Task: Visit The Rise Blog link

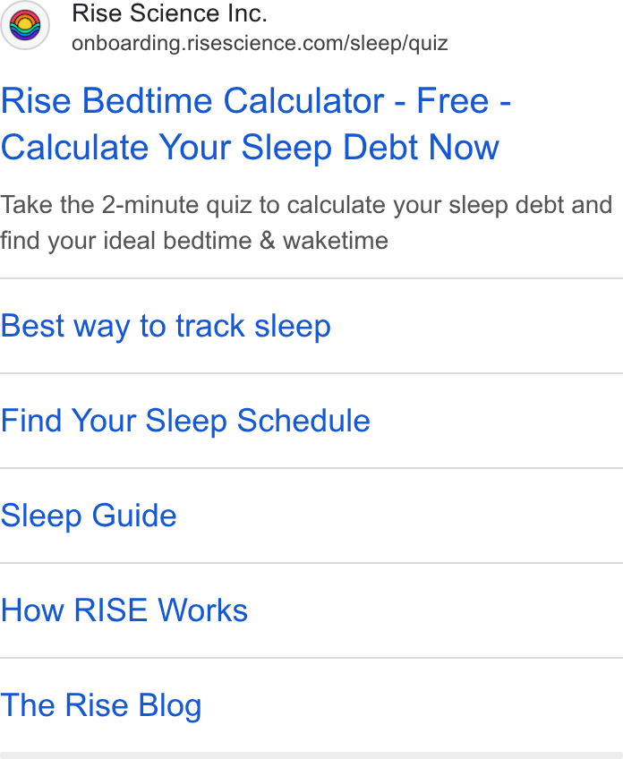Action: pos(100,705)
